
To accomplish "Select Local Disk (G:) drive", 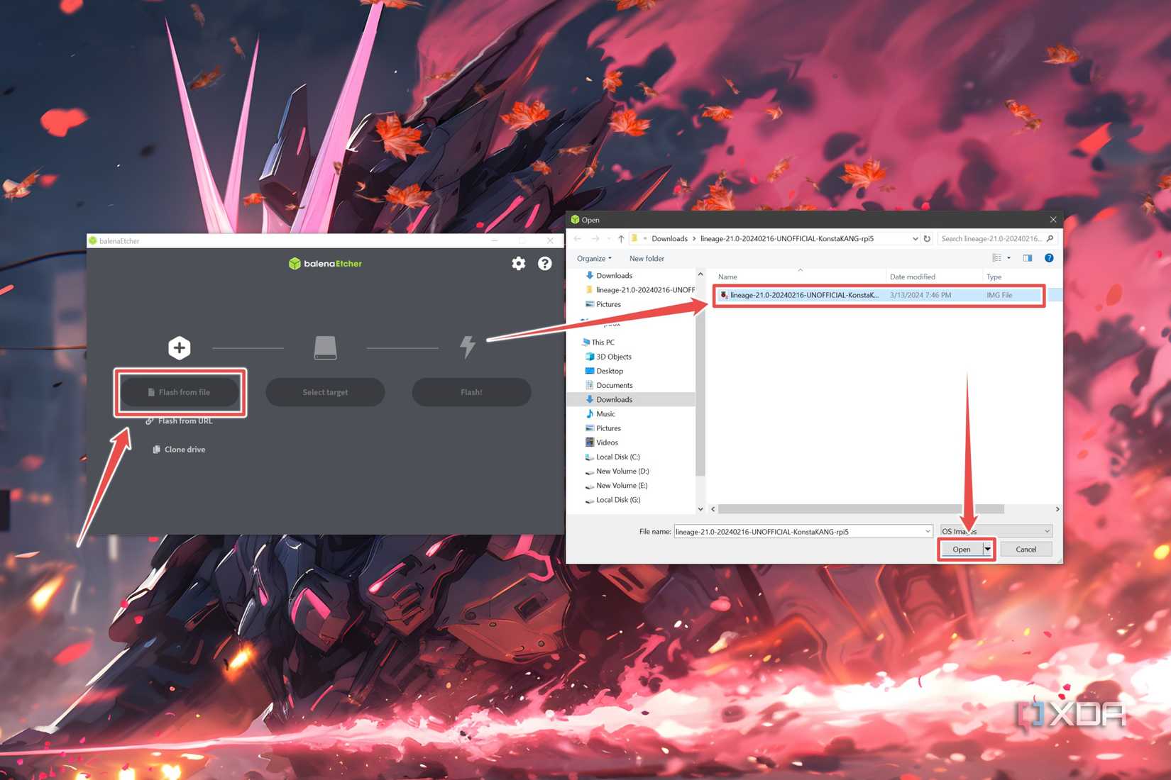I will point(612,500).
